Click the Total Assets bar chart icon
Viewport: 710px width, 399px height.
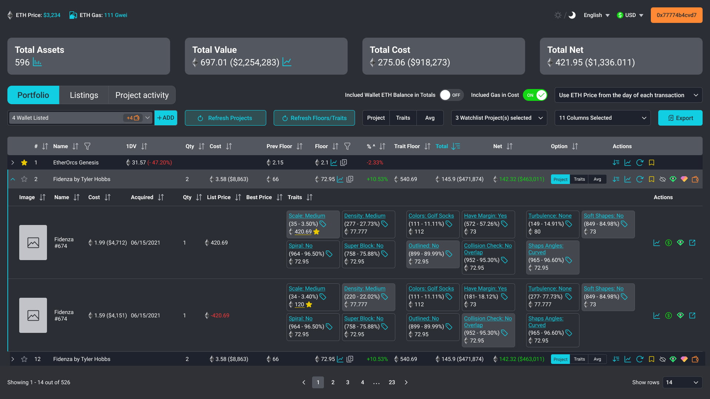[37, 62]
